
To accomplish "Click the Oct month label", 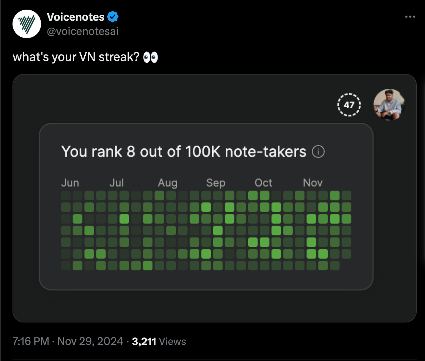I will pyautogui.click(x=263, y=183).
